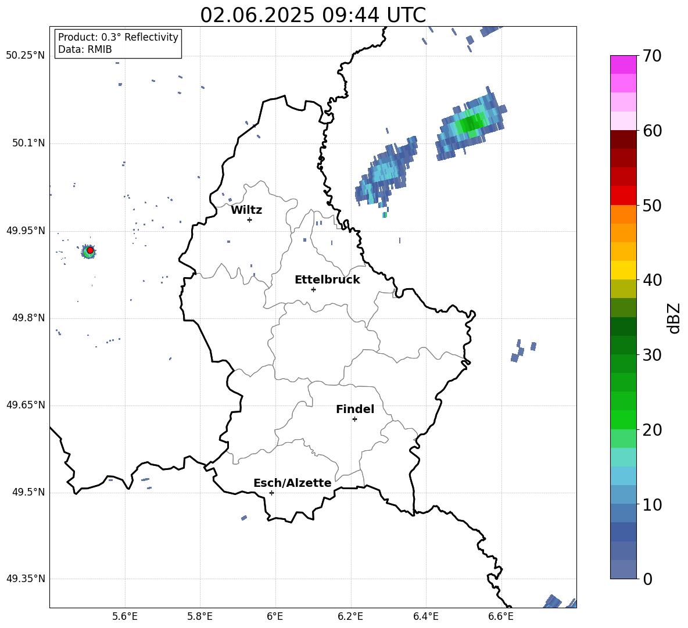Click the 50.25°N latitude tick label
688x628 pixels.
26,55
